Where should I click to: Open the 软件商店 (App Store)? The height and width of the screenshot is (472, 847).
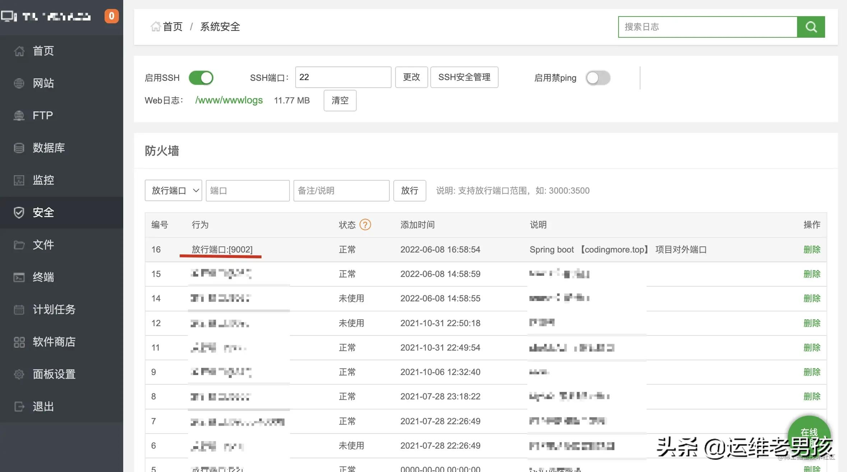point(54,342)
